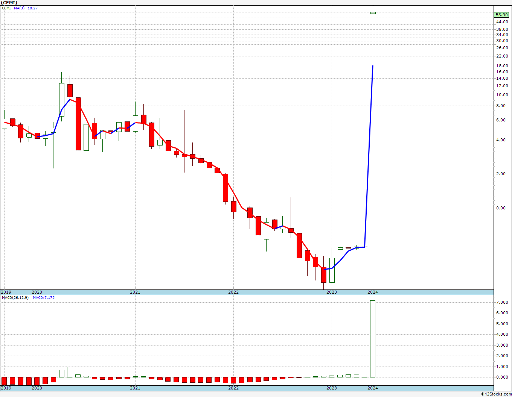Click the 7.000 MACD axis label
This screenshot has height=397, width=512.
503,303
